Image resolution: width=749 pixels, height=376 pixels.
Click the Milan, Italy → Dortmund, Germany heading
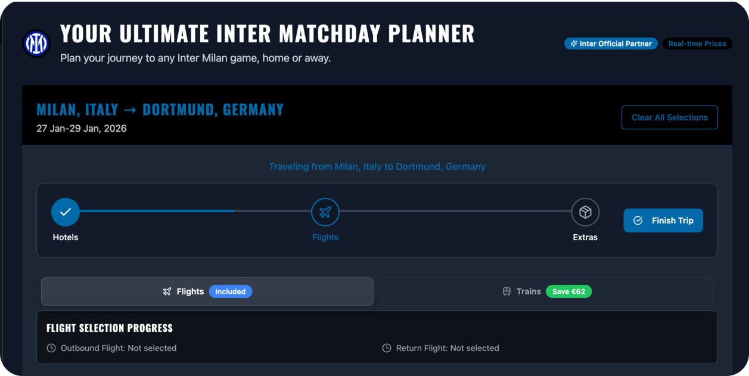[160, 110]
